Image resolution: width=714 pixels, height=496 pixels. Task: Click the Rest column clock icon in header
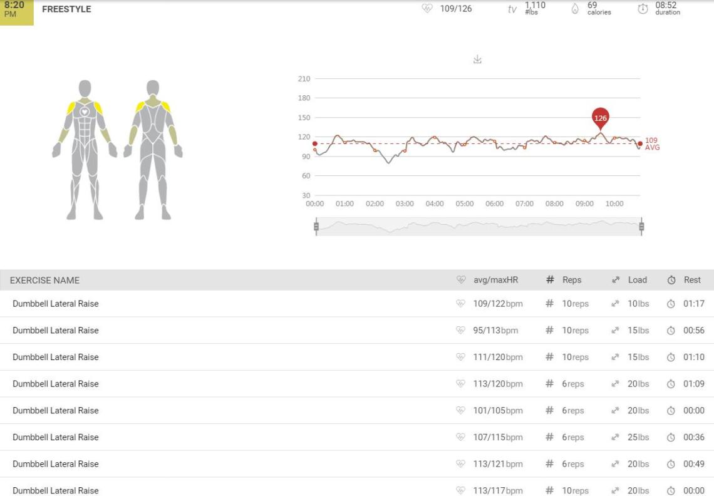tap(671, 280)
